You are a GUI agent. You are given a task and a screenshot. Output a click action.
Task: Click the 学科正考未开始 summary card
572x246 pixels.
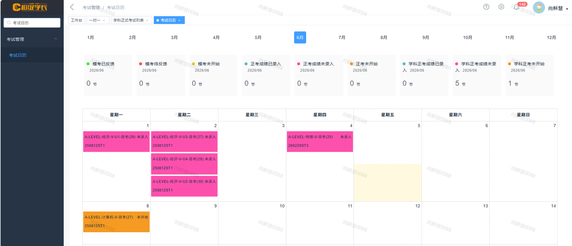pyautogui.click(x=530, y=75)
